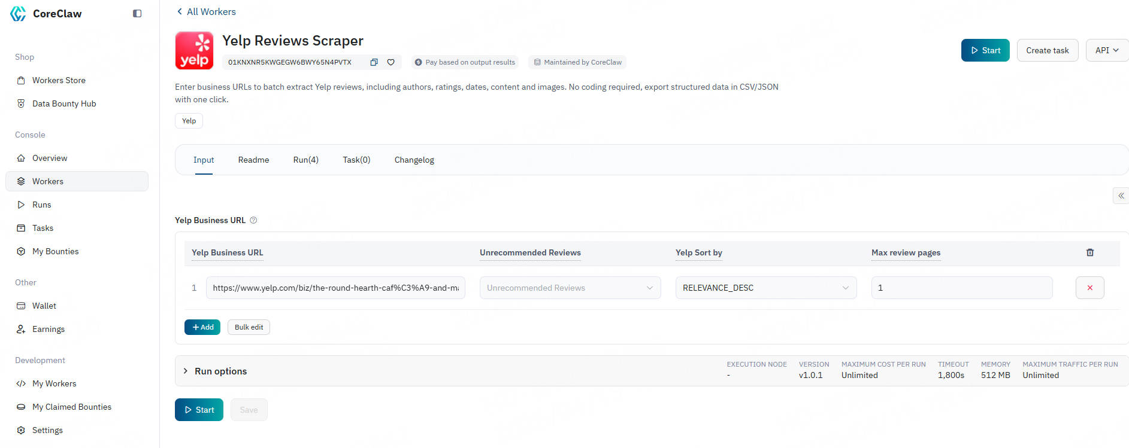1129x448 pixels.
Task: Click the double-chevron collapse panel icon
Action: (x=1121, y=196)
